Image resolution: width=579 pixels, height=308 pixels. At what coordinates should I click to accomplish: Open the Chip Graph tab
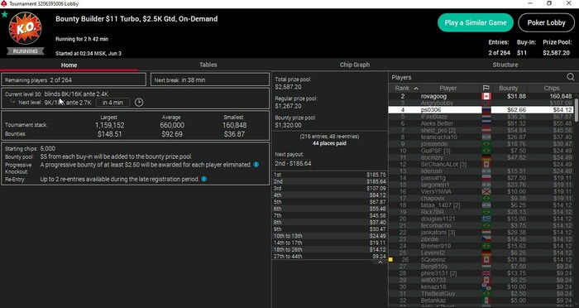[x=355, y=65]
